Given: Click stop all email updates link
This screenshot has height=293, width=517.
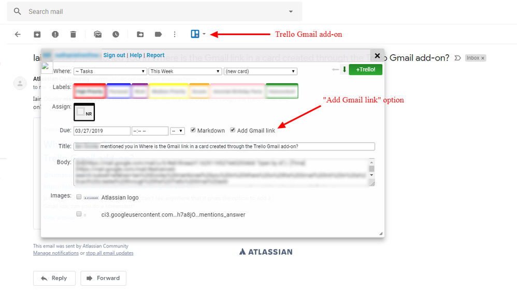Looking at the screenshot, I should coord(110,253).
